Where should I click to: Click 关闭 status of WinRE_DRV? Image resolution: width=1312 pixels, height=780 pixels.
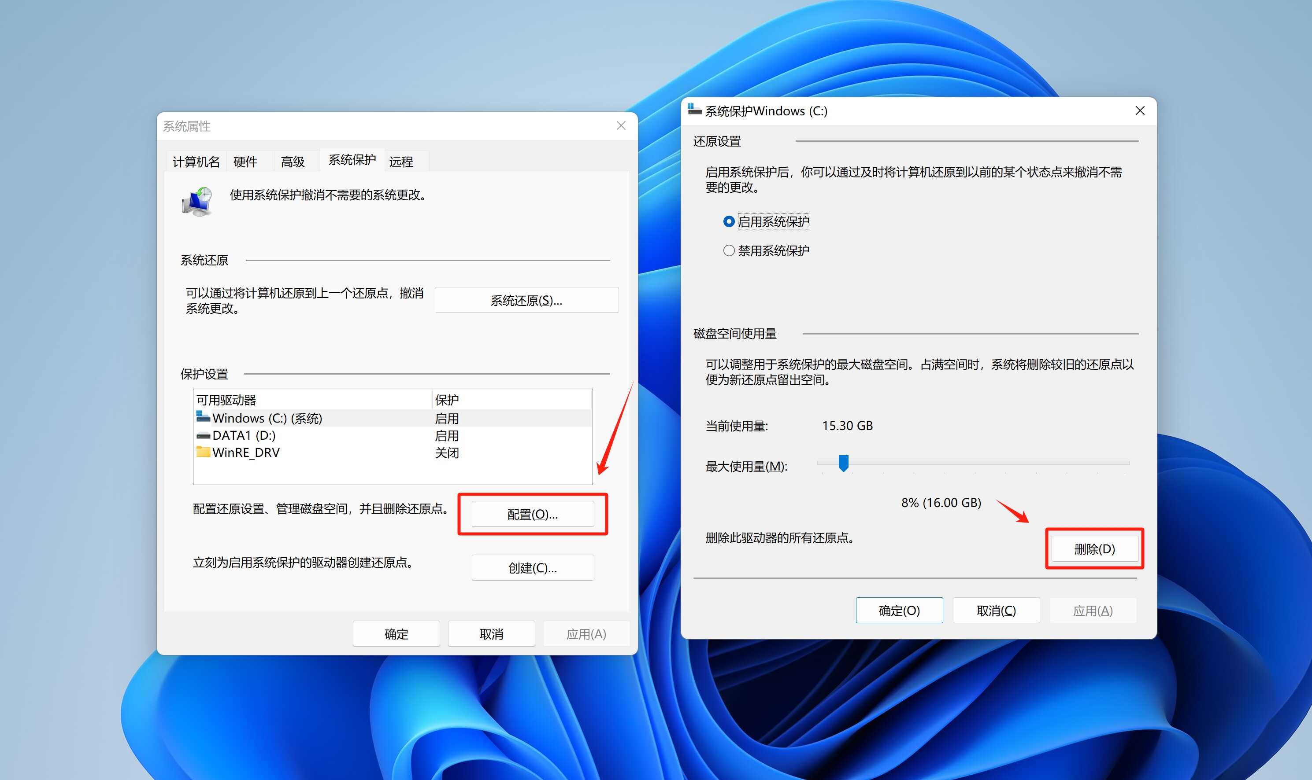pos(447,453)
